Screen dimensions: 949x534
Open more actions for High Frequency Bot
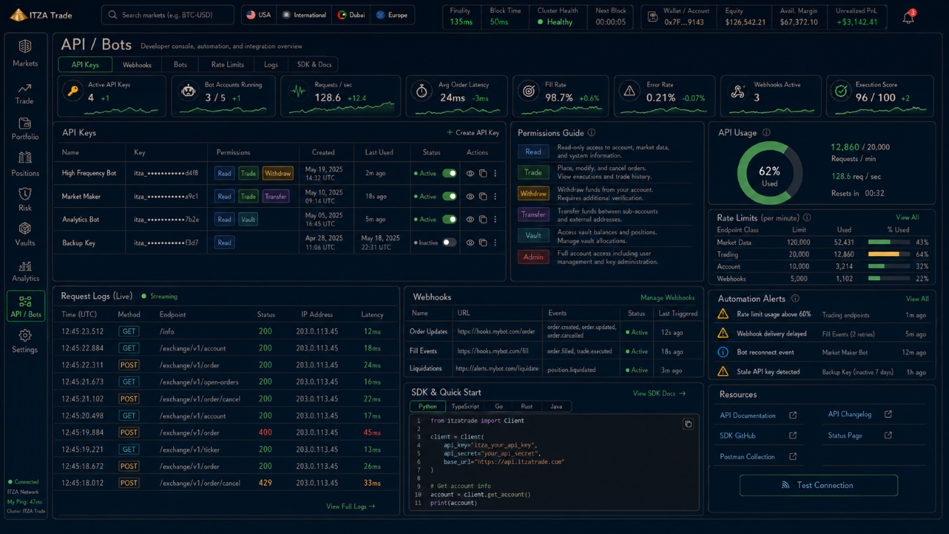tap(495, 173)
